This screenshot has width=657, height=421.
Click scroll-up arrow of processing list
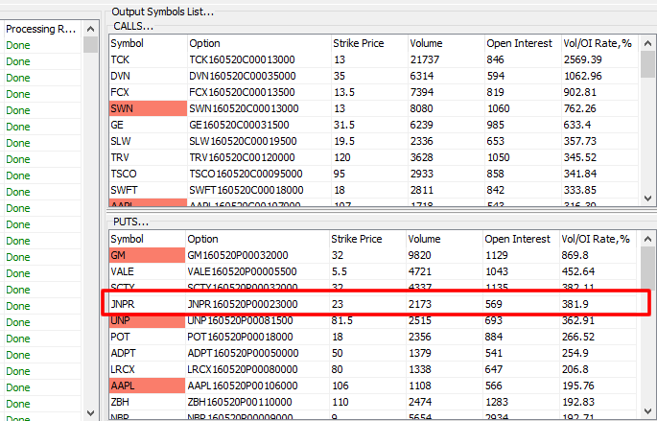pos(90,29)
